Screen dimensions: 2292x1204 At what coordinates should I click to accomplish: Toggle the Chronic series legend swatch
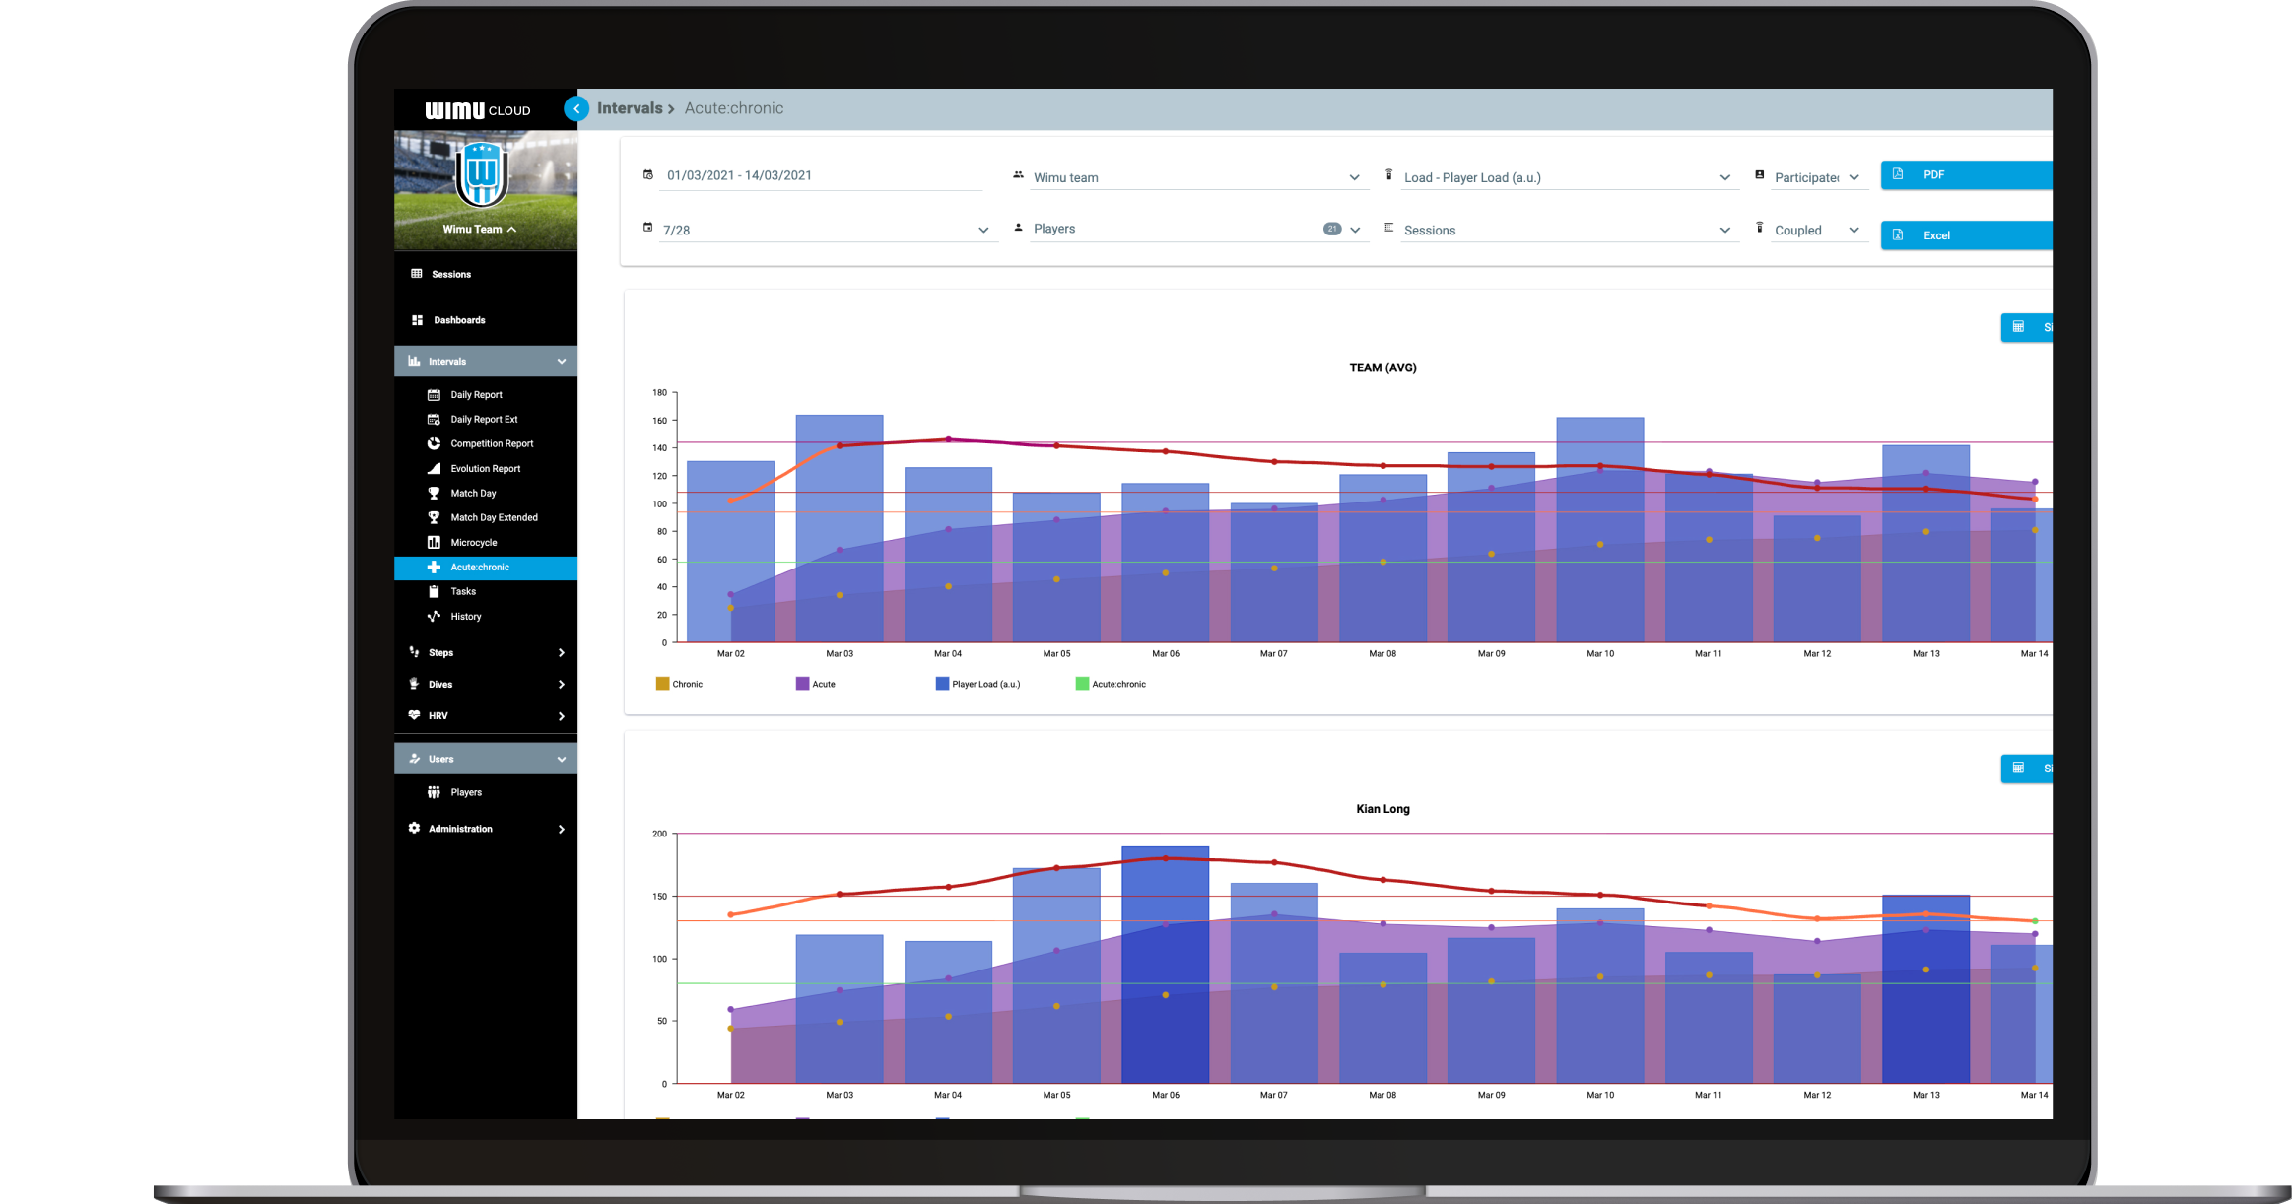click(x=663, y=684)
